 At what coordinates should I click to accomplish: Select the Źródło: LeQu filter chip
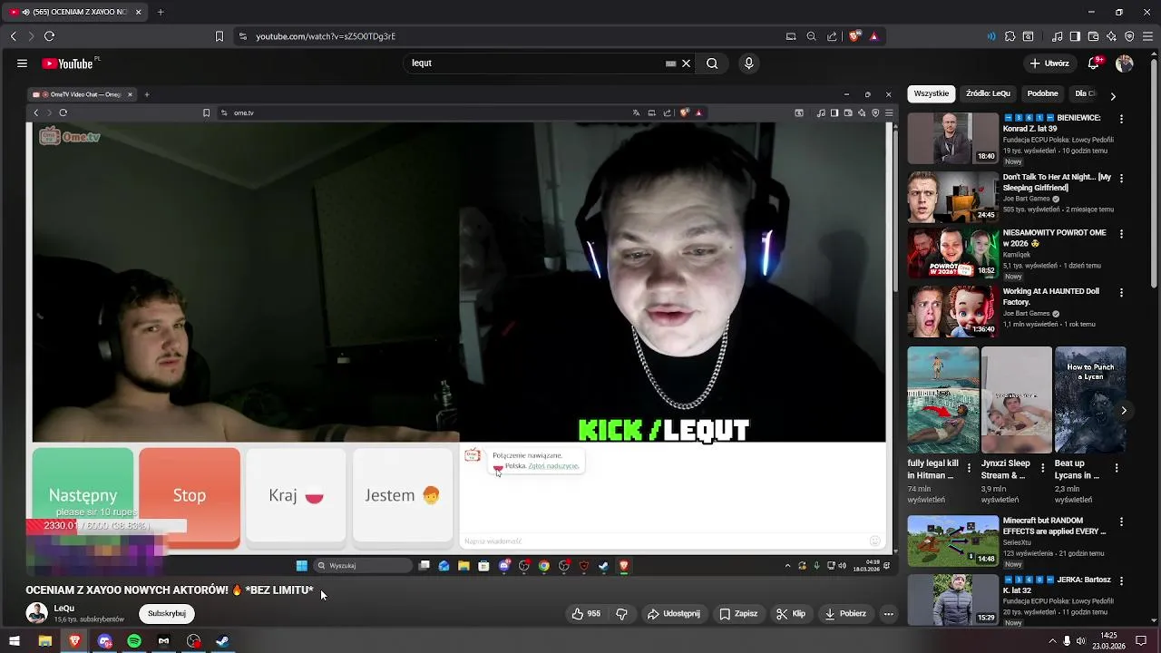[x=988, y=93]
